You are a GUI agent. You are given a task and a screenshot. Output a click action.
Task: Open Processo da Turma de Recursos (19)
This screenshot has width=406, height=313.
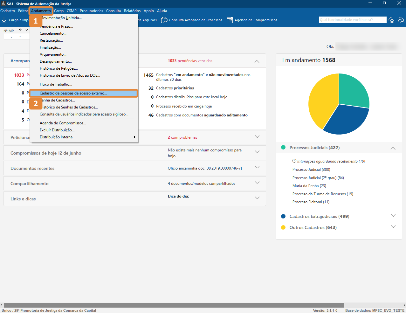pos(323,194)
